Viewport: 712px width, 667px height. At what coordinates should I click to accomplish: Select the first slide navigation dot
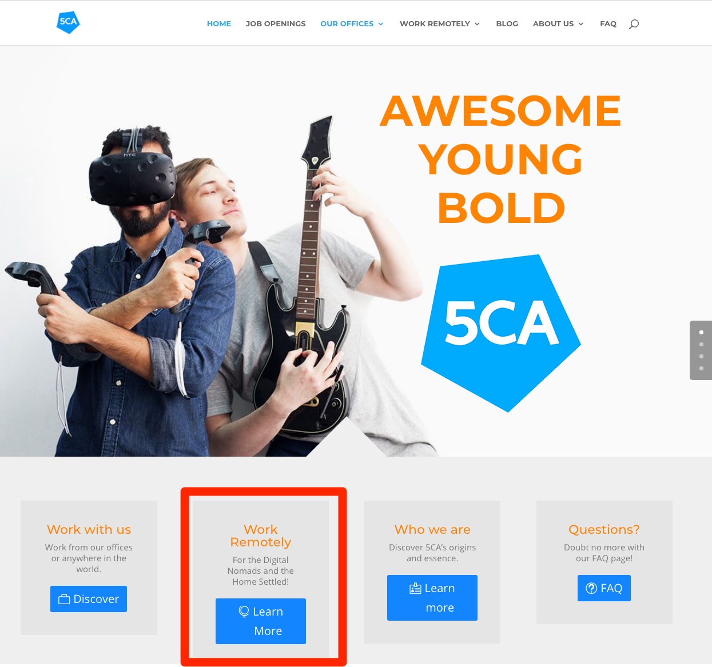pyautogui.click(x=701, y=332)
